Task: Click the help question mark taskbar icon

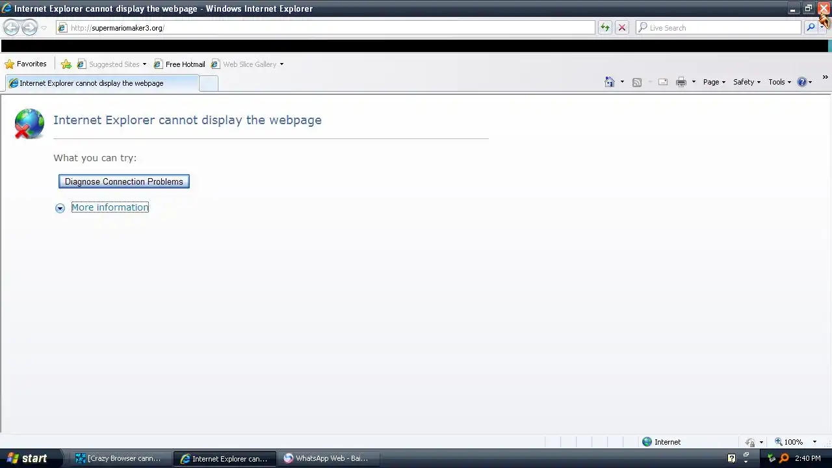Action: coord(731,458)
